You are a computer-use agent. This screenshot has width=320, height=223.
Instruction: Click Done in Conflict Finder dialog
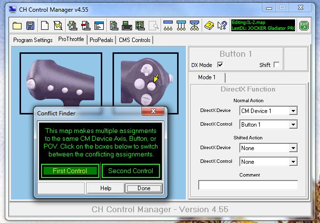[x=144, y=188]
